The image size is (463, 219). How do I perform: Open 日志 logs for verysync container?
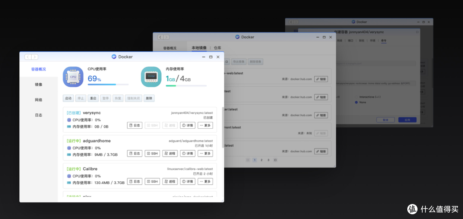[x=135, y=125]
